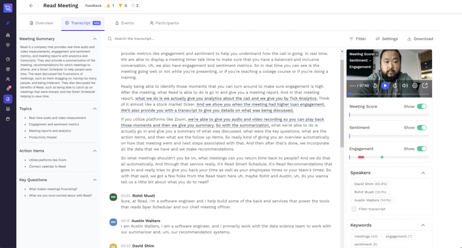Click the thumbs up feedback icon
The image size is (462, 248).
(x=108, y=6)
